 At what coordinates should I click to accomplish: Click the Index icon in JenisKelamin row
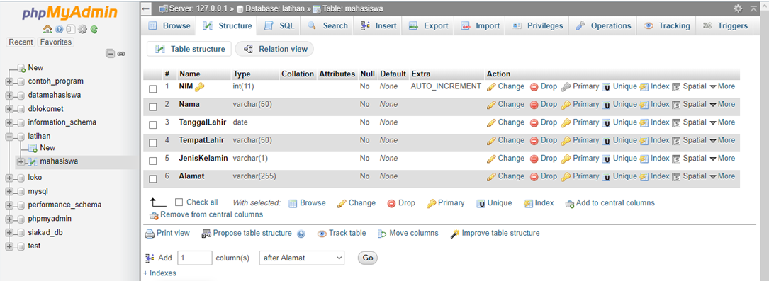pos(644,159)
